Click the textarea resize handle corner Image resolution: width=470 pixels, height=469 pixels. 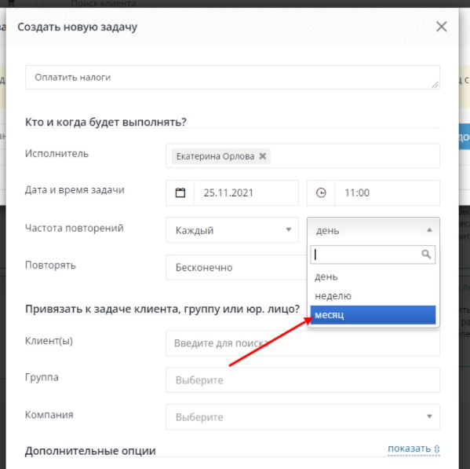pos(435,85)
